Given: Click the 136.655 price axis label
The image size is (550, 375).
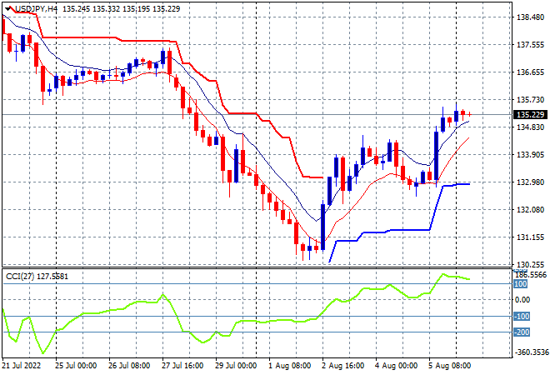Looking at the screenshot, I should point(530,72).
